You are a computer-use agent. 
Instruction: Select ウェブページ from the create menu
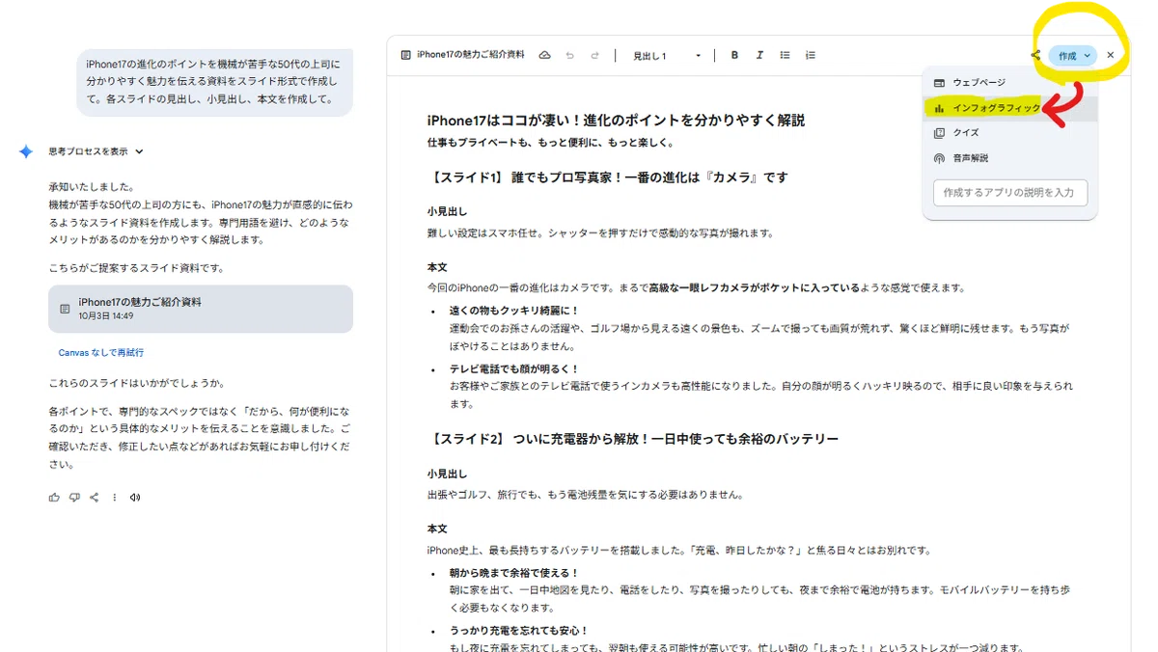(1010, 83)
